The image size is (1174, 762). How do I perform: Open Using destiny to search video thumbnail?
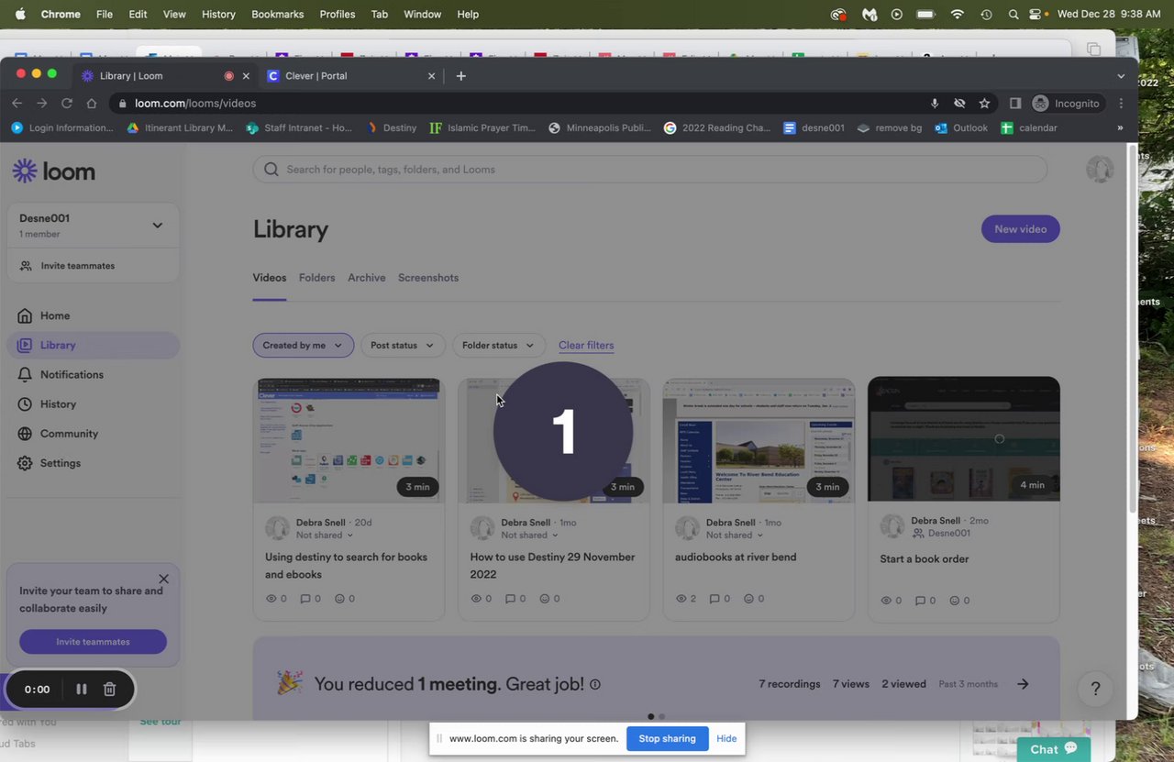click(x=349, y=440)
